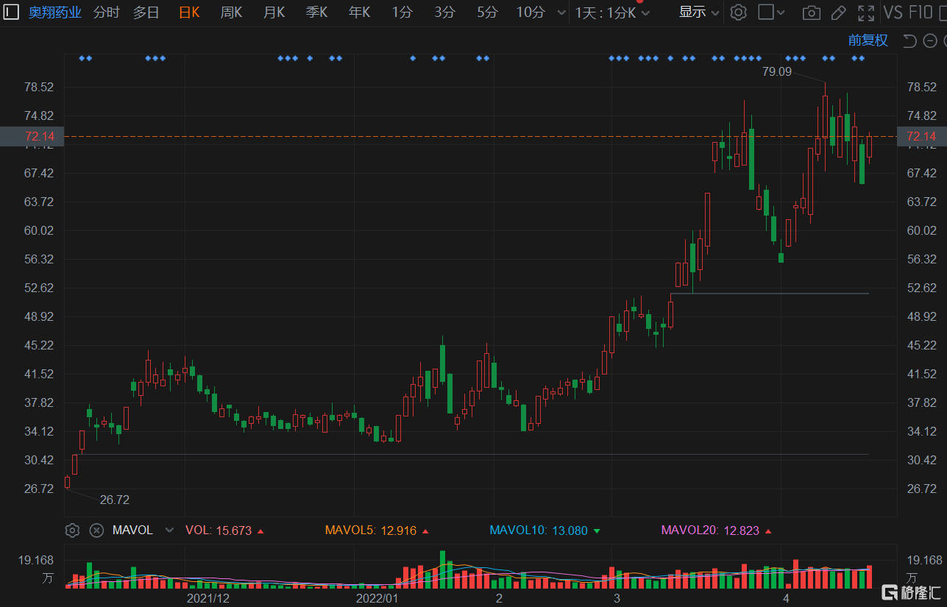Select the 周K weekly chart tab
This screenshot has height=607, width=947.
(x=231, y=13)
